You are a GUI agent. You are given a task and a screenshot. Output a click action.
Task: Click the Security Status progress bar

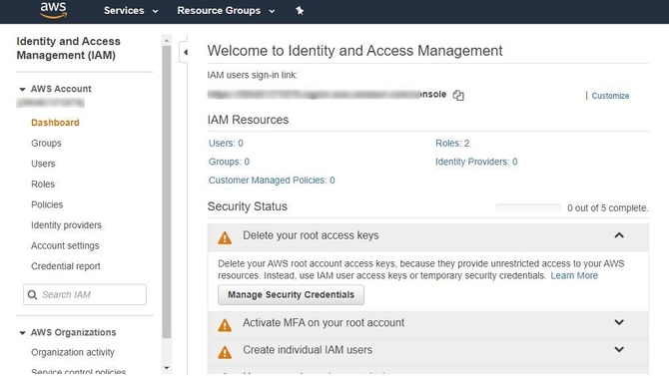[528, 207]
